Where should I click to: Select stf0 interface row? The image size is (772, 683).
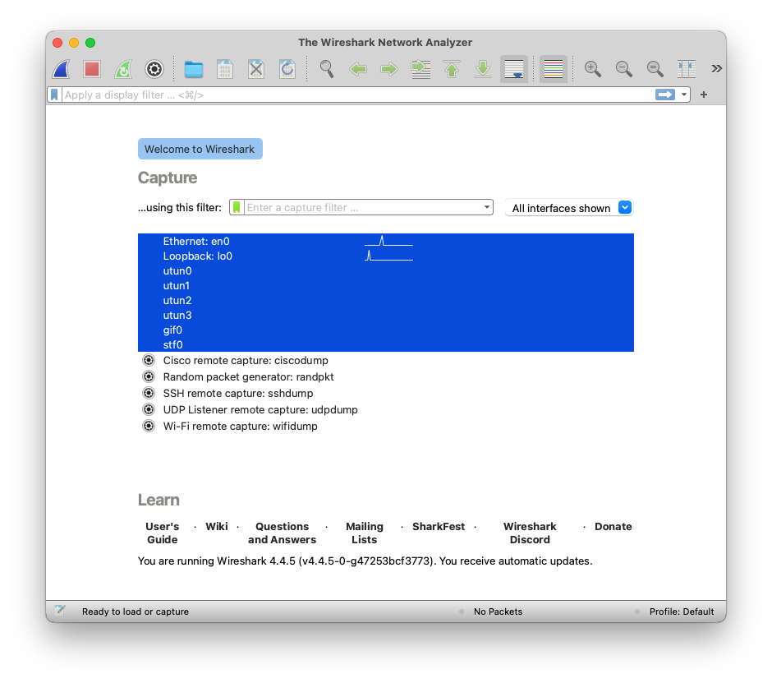click(x=385, y=344)
